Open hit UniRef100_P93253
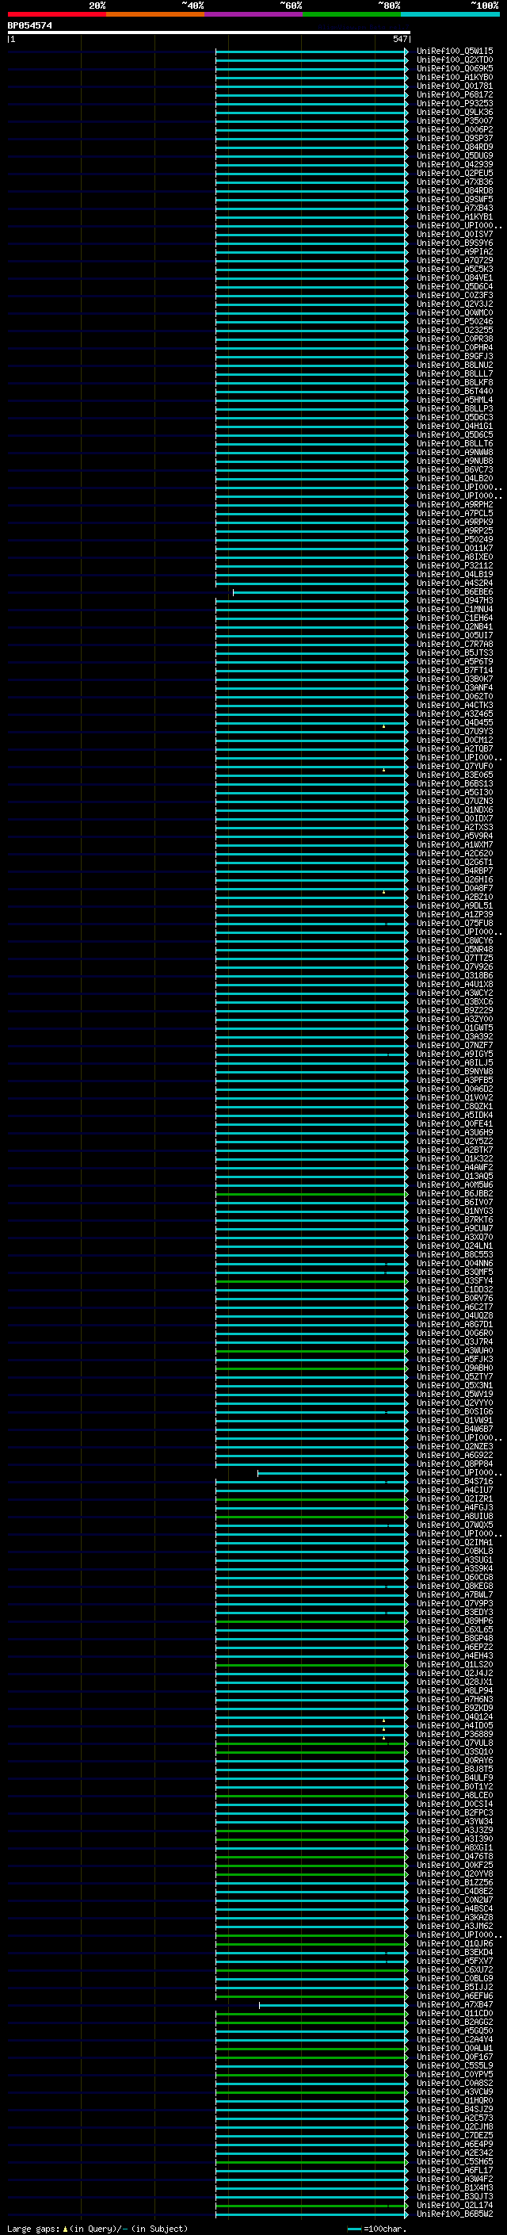Screen dimensions: 507x2235 (x=455, y=103)
